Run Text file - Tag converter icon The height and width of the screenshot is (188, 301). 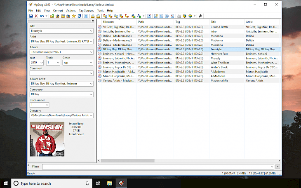tap(121, 16)
